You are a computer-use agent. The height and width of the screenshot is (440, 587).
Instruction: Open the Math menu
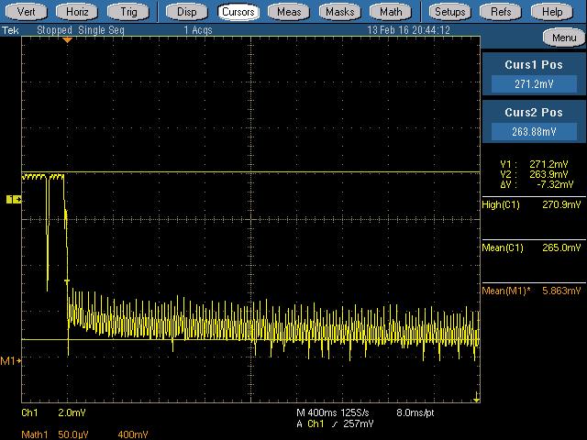click(393, 12)
